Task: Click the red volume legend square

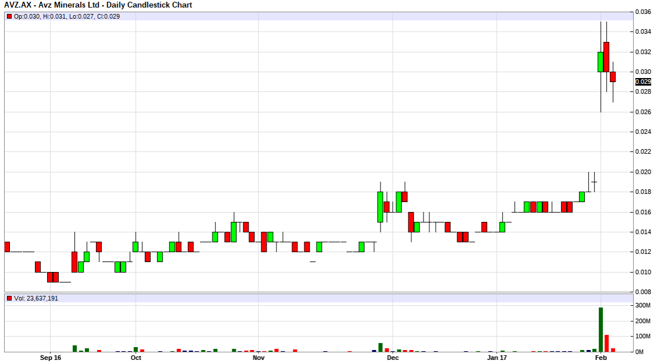Action: (9, 298)
